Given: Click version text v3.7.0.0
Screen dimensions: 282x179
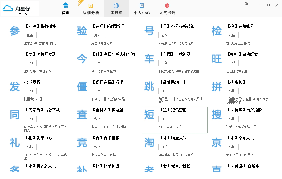Looking at the screenshot, I should (x=26, y=14).
